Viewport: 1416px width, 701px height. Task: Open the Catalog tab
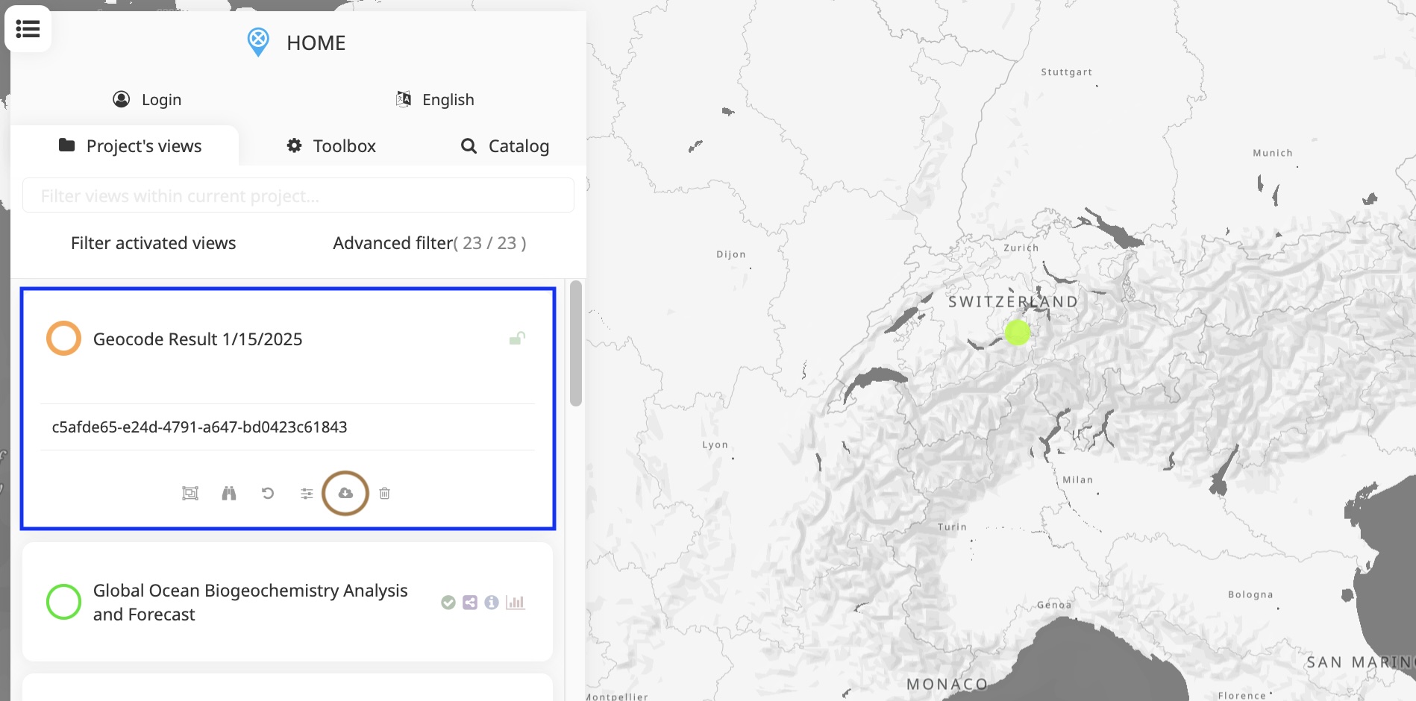(x=505, y=146)
